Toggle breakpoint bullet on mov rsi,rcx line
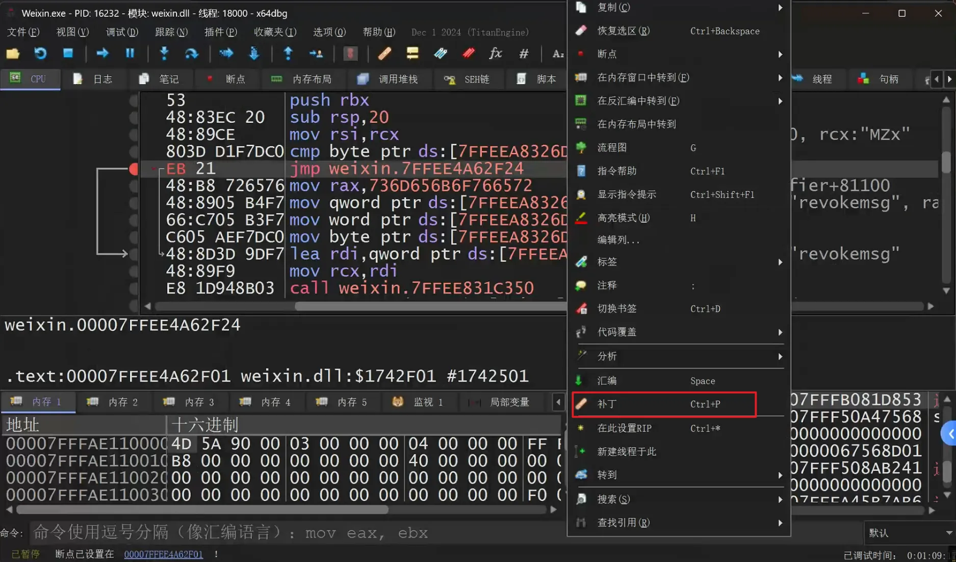The height and width of the screenshot is (562, 956). coord(134,135)
